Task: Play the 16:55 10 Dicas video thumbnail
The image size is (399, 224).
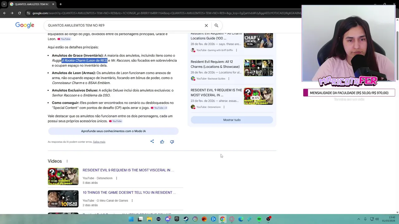Action: tap(63, 199)
